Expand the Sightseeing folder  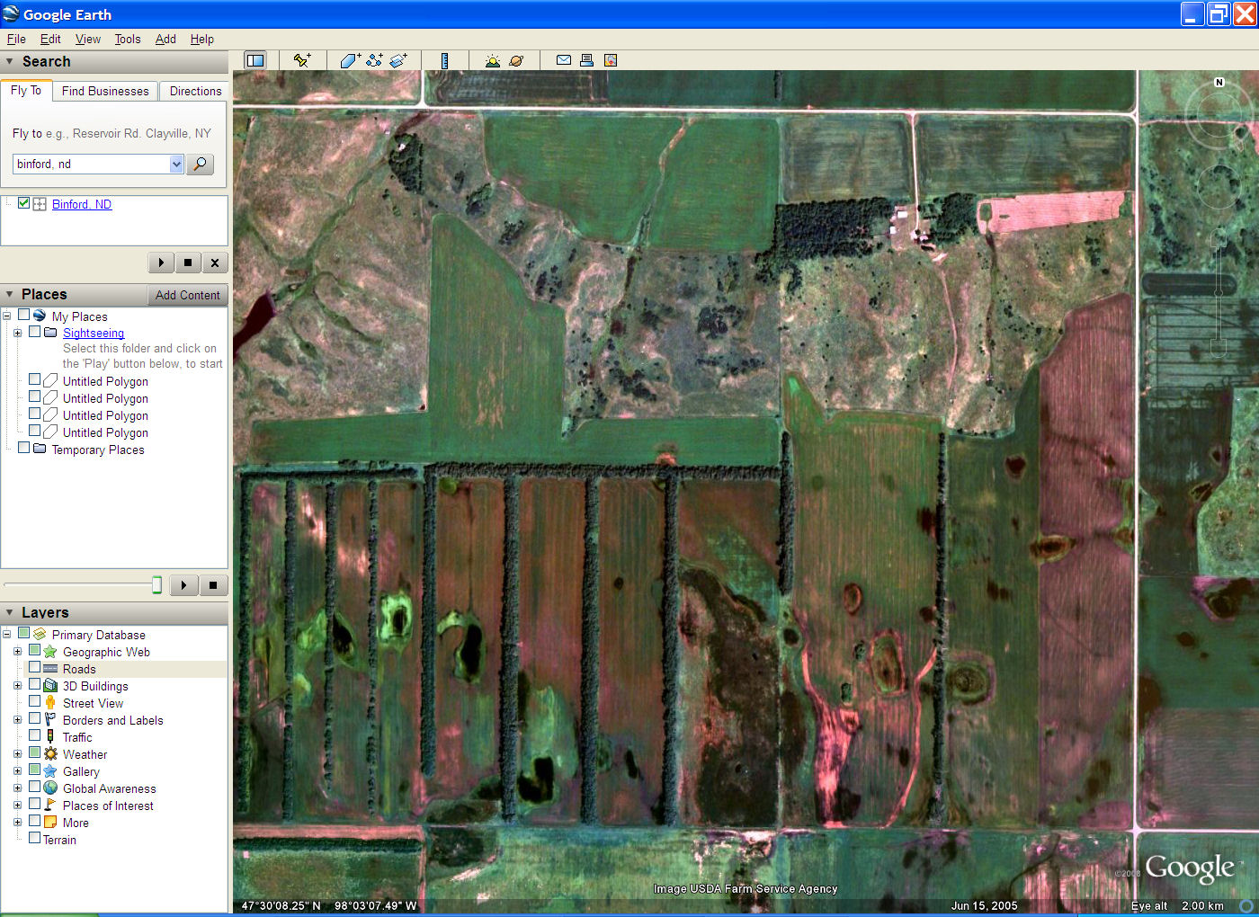click(x=17, y=333)
